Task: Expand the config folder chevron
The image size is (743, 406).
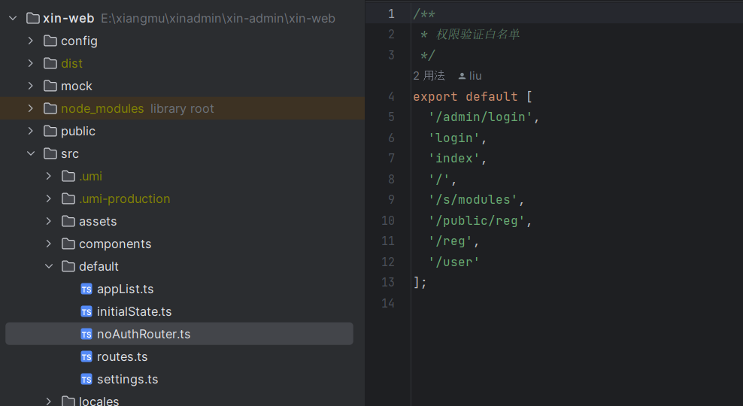Action: (x=31, y=41)
